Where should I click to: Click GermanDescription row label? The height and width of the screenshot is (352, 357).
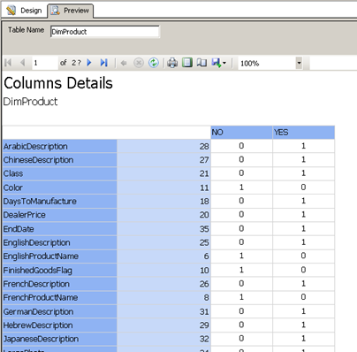coord(59,311)
